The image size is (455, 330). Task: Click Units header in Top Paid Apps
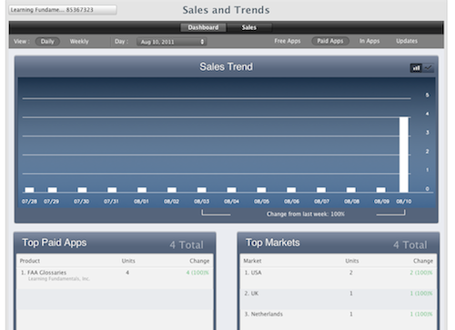[128, 261]
